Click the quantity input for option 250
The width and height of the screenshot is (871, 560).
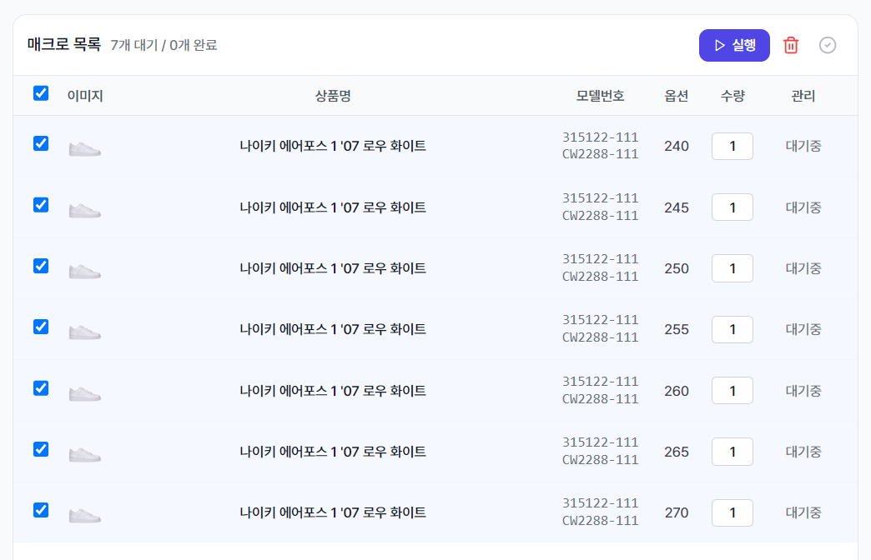[x=733, y=268]
